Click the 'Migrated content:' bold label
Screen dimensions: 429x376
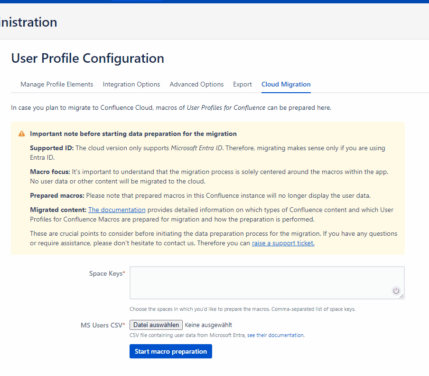tap(58, 210)
